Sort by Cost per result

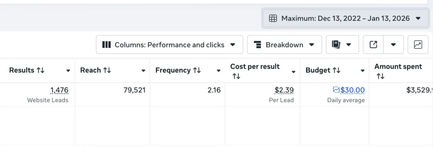(x=236, y=76)
